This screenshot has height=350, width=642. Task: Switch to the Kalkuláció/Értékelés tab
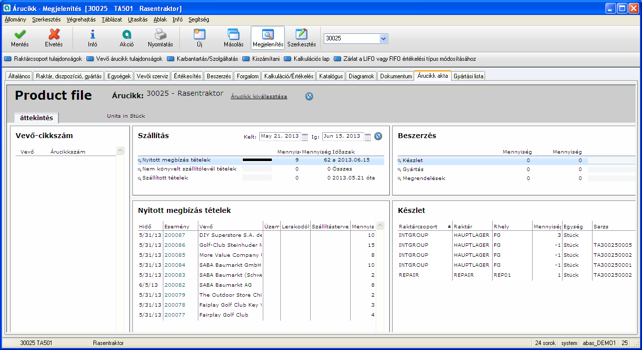[x=289, y=76]
